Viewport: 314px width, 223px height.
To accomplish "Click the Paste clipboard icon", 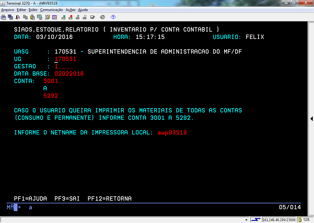I will click(33, 17).
